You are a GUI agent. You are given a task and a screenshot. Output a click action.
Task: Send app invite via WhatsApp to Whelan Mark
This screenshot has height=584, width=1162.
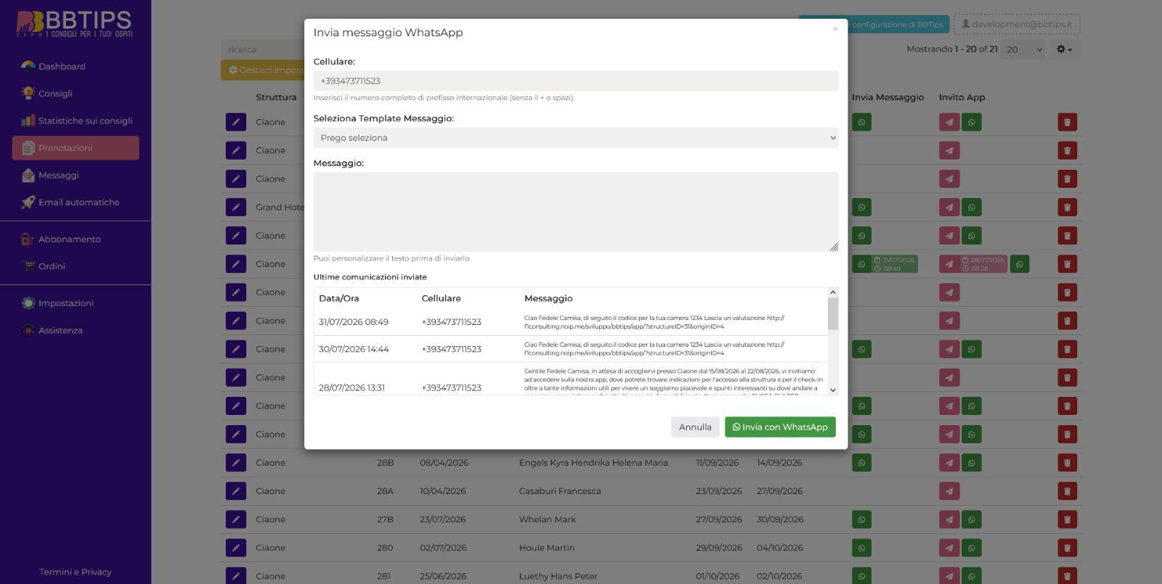[972, 519]
